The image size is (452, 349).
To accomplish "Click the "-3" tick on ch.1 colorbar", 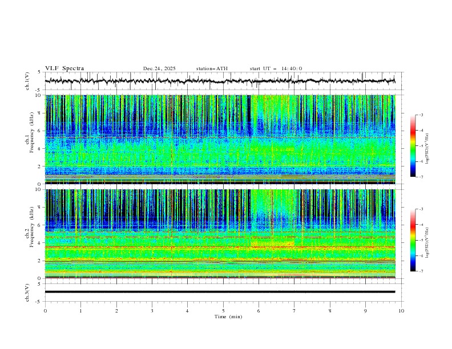I will [421, 115].
